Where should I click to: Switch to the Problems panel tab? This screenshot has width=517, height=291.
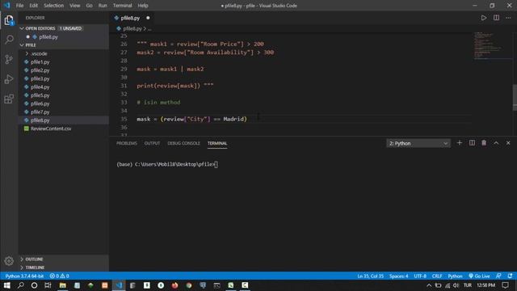127,143
